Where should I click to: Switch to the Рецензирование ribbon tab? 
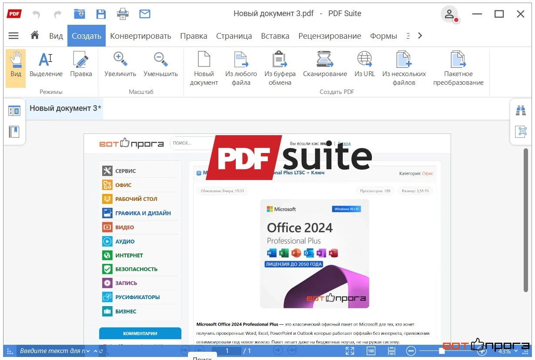click(330, 36)
